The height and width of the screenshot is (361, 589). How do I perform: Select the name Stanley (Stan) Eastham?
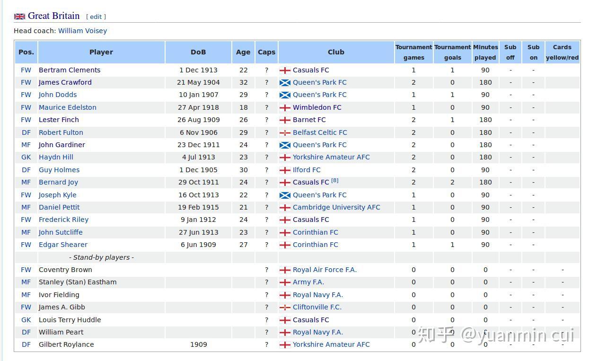click(78, 282)
